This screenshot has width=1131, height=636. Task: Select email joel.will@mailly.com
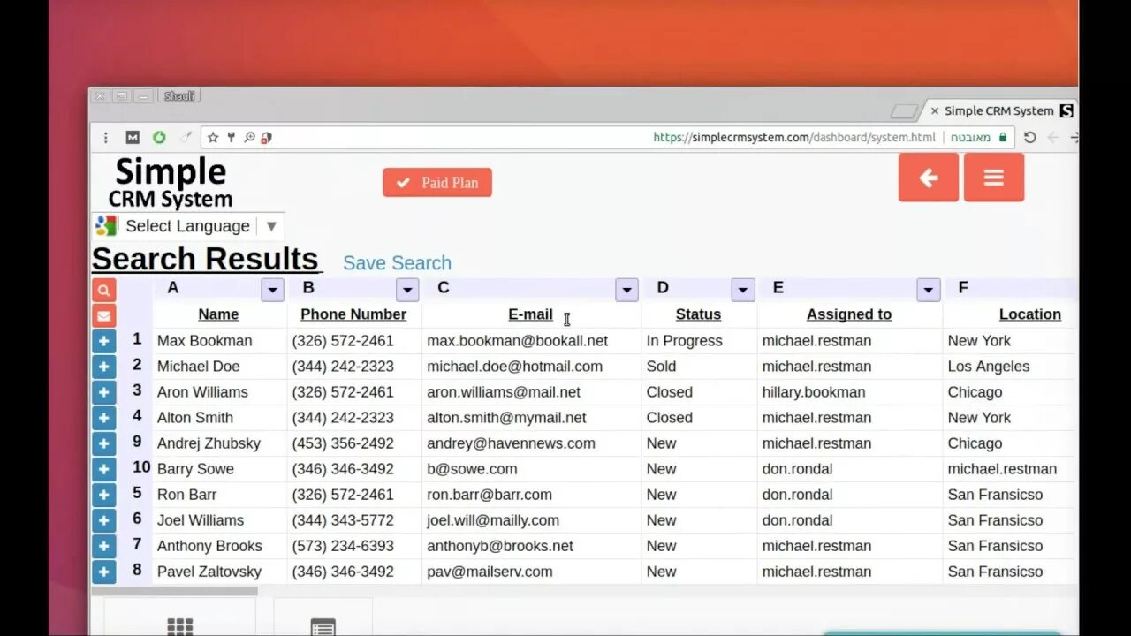493,520
